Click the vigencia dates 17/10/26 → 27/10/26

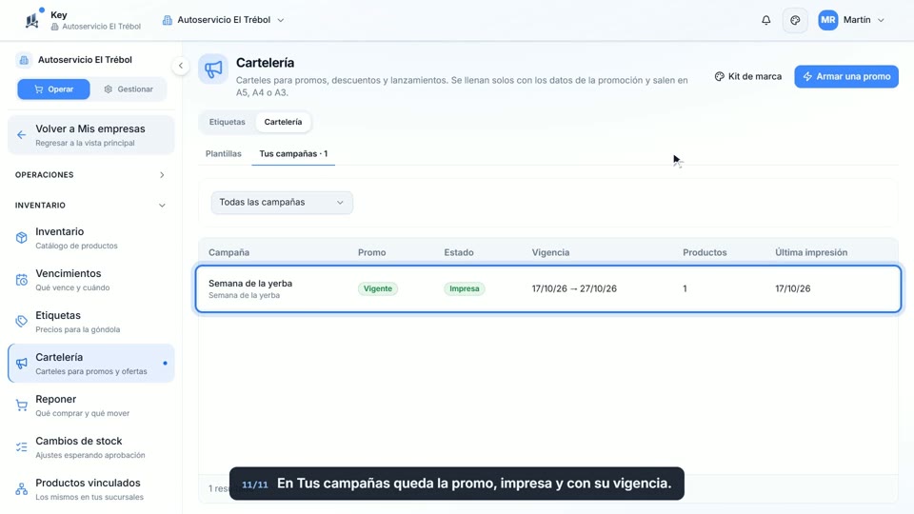pos(574,288)
